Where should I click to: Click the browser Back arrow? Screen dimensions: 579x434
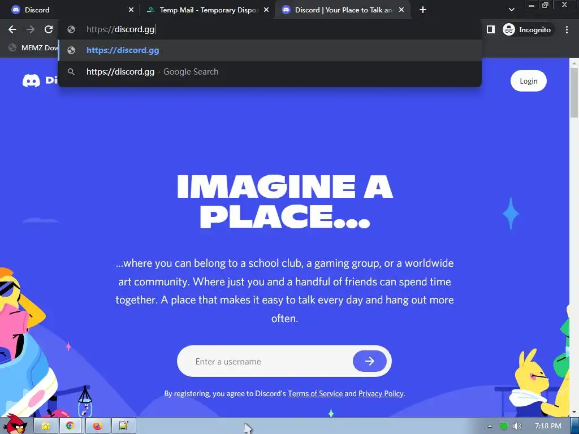(x=12, y=29)
